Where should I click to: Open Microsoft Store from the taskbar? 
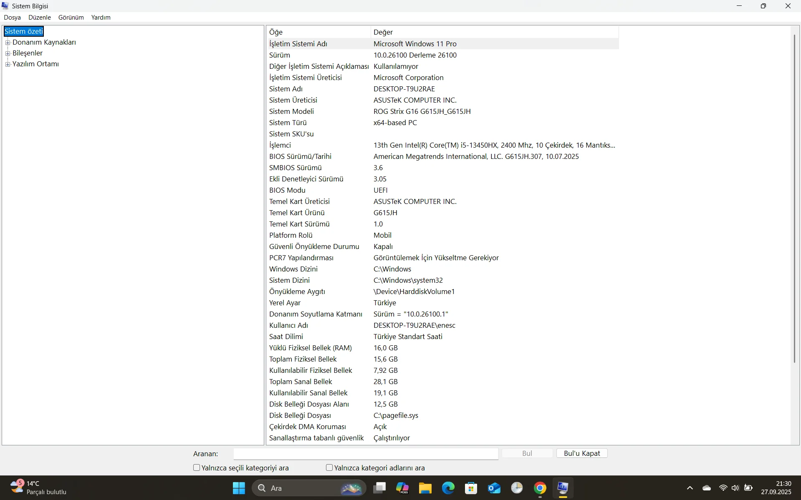coord(471,488)
